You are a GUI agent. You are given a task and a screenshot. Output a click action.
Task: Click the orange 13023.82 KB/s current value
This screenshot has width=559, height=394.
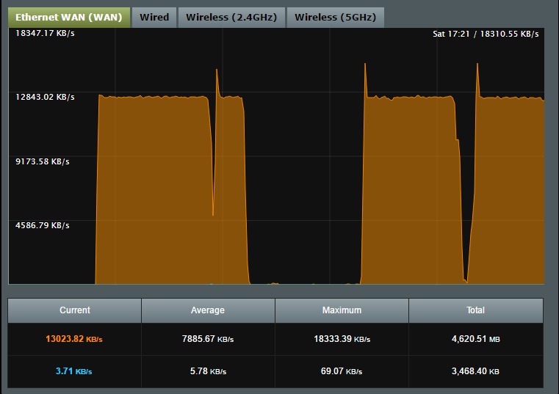[74, 340]
